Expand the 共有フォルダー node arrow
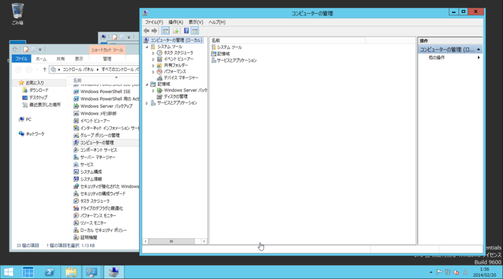Image resolution: width=503 pixels, height=279 pixels. 153,65
